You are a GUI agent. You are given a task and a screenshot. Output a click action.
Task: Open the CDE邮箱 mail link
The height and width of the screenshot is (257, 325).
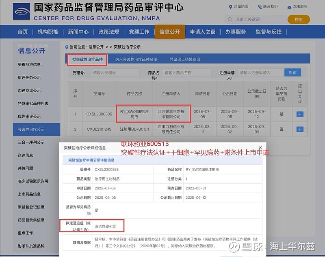(x=297, y=6)
